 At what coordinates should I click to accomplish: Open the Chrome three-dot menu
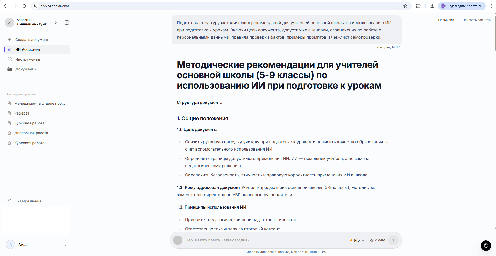click(x=491, y=6)
